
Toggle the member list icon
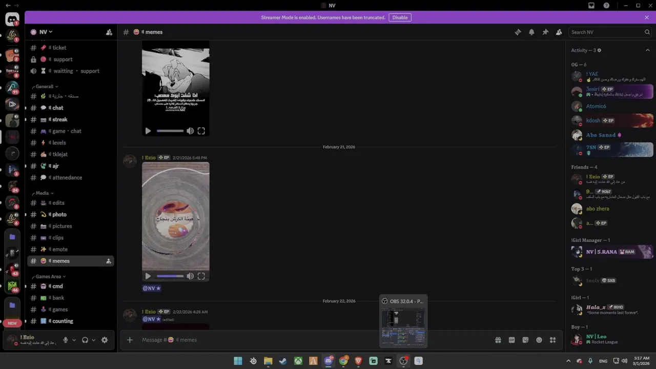[x=559, y=32]
